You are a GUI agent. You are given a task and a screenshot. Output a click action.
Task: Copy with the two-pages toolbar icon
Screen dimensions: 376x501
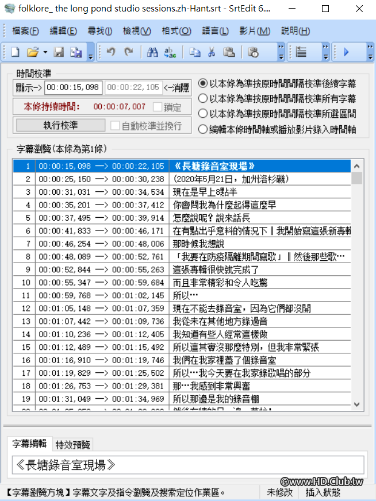pos(195,52)
